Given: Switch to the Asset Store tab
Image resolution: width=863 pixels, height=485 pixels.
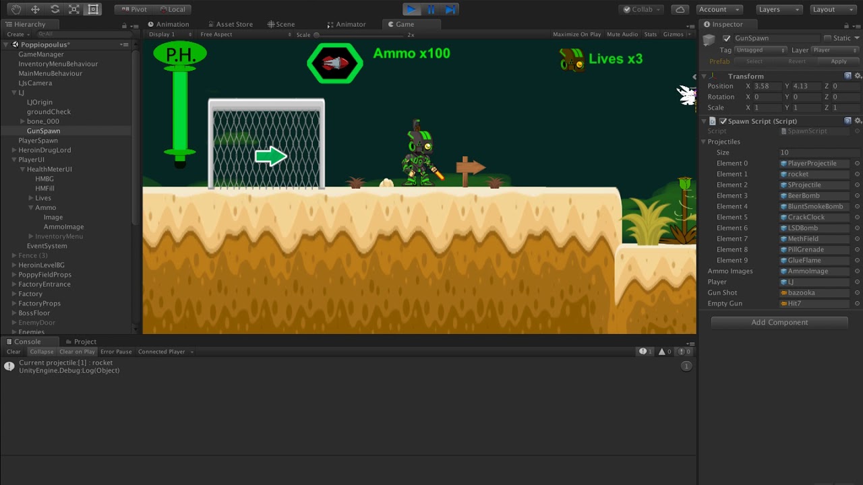Looking at the screenshot, I should tap(230, 24).
